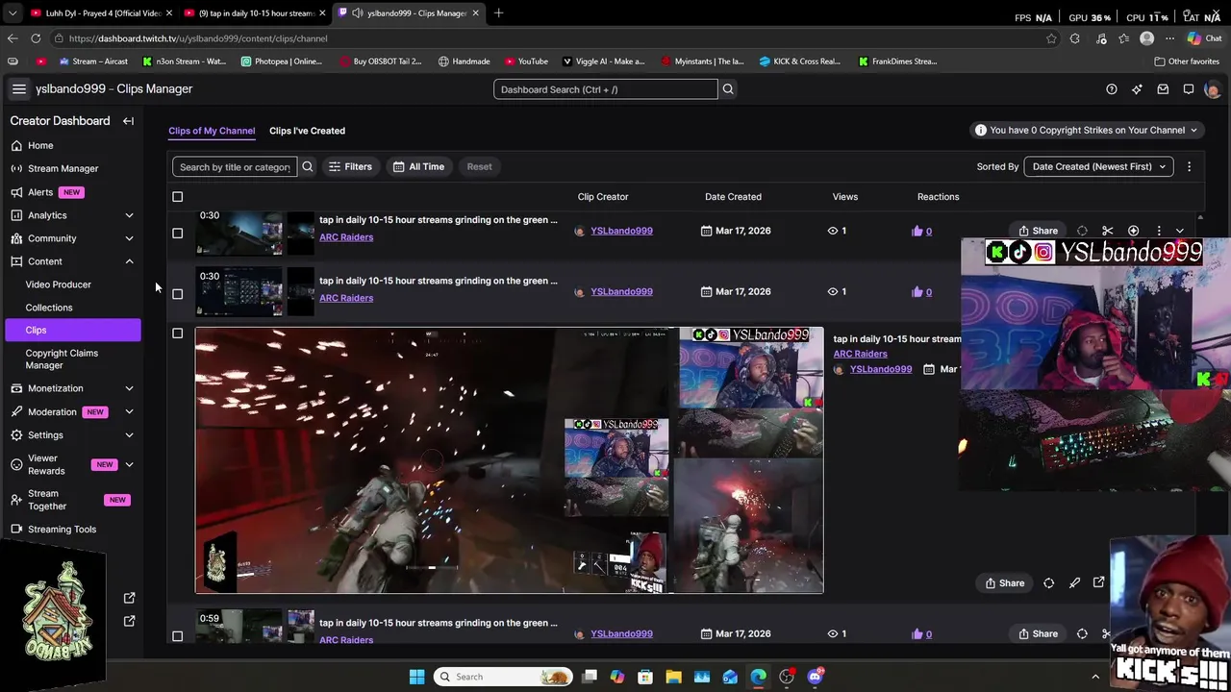Click the scissors edit icon in first clip row
Screen dimensions: 1231x692
click(x=1108, y=231)
